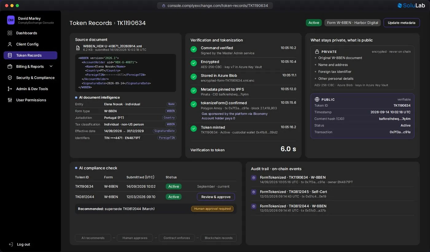Open Security & Compliance section
The image size is (430, 252).
pyautogui.click(x=30, y=78)
